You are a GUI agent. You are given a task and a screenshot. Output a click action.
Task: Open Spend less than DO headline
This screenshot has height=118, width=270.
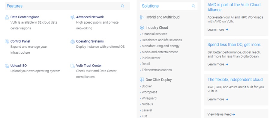click(234, 45)
